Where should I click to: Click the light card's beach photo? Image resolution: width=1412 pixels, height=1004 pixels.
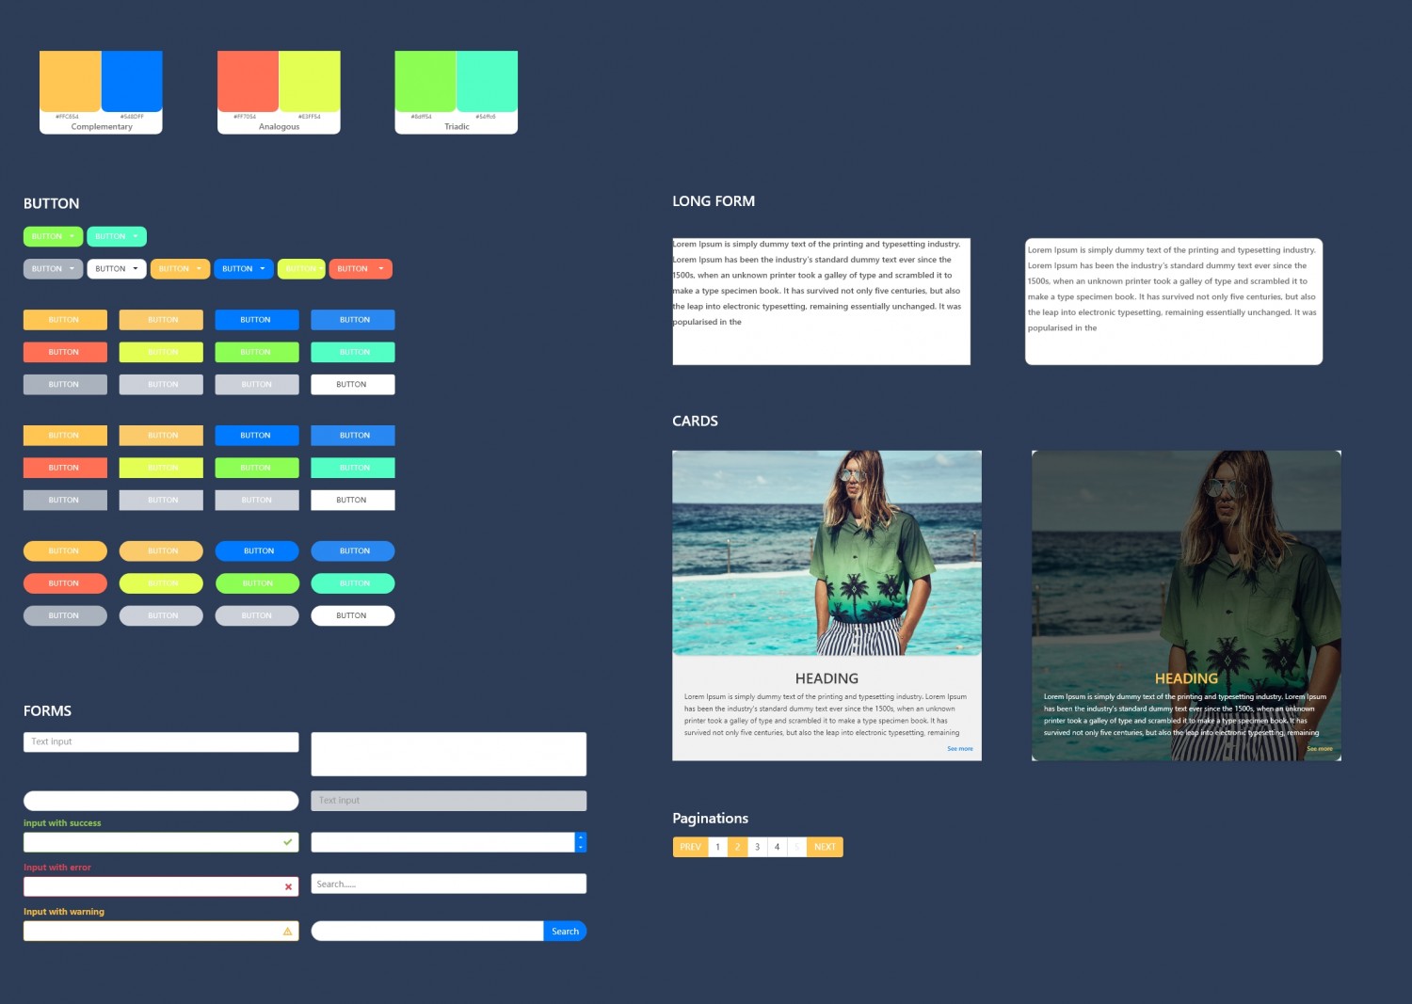[x=826, y=553]
